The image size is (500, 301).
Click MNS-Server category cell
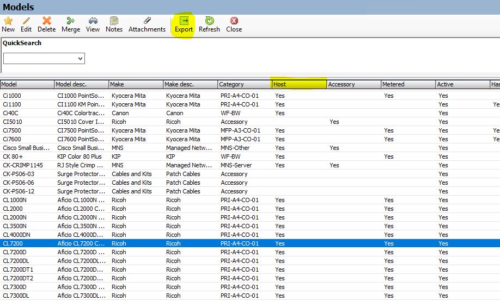coord(236,166)
